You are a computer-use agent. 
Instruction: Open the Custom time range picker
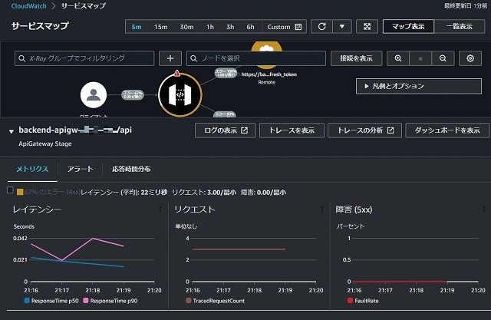point(285,27)
